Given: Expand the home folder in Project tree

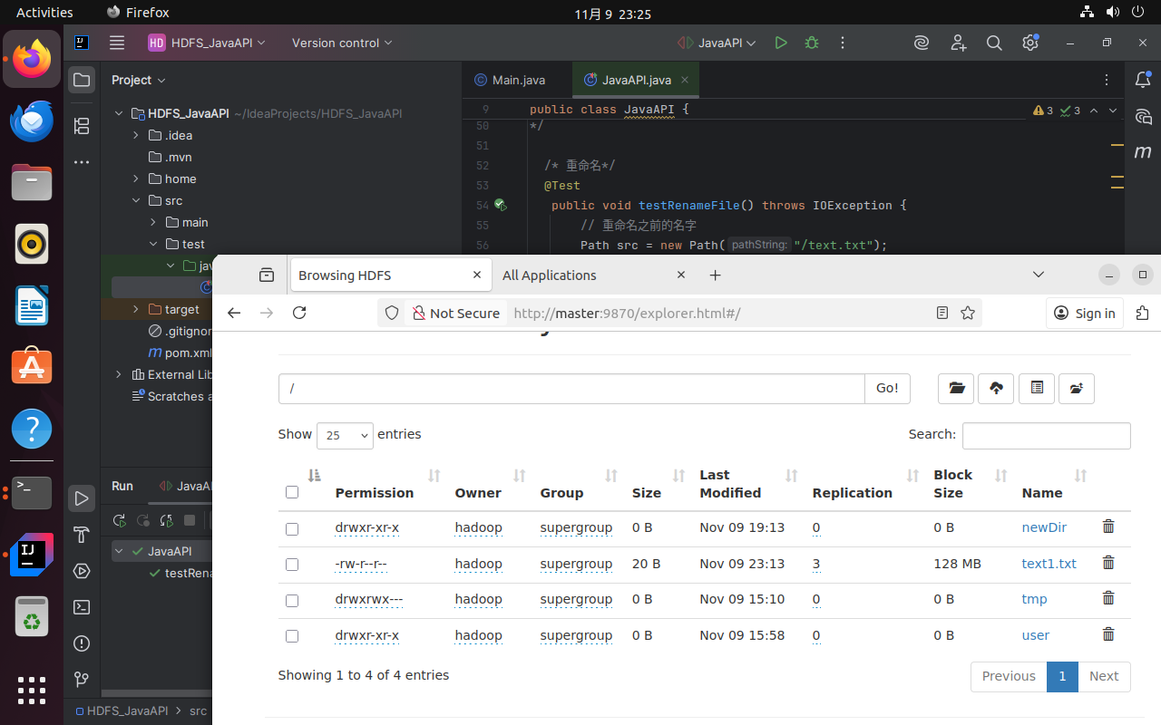Looking at the screenshot, I should pyautogui.click(x=136, y=179).
